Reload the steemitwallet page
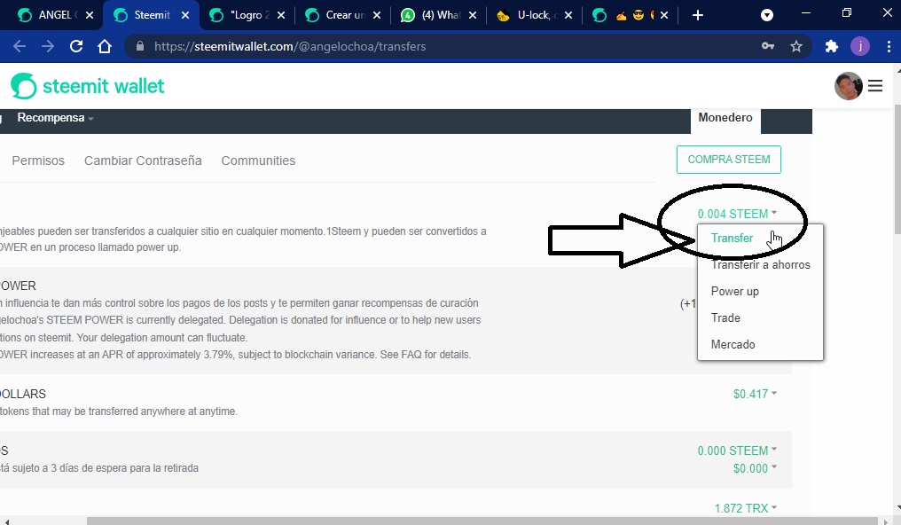Screen dimensions: 901x525 click(76, 46)
